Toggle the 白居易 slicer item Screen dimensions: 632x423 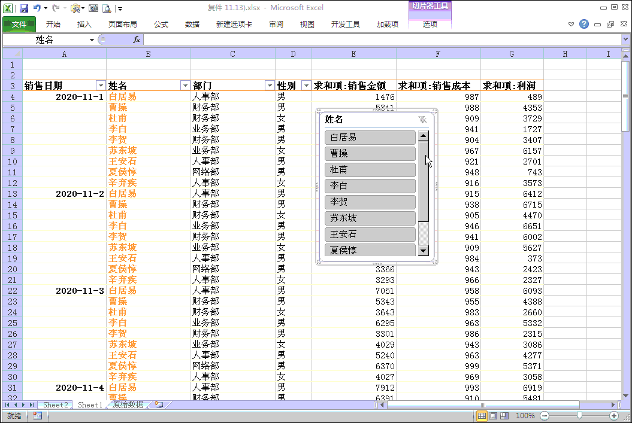pos(370,137)
